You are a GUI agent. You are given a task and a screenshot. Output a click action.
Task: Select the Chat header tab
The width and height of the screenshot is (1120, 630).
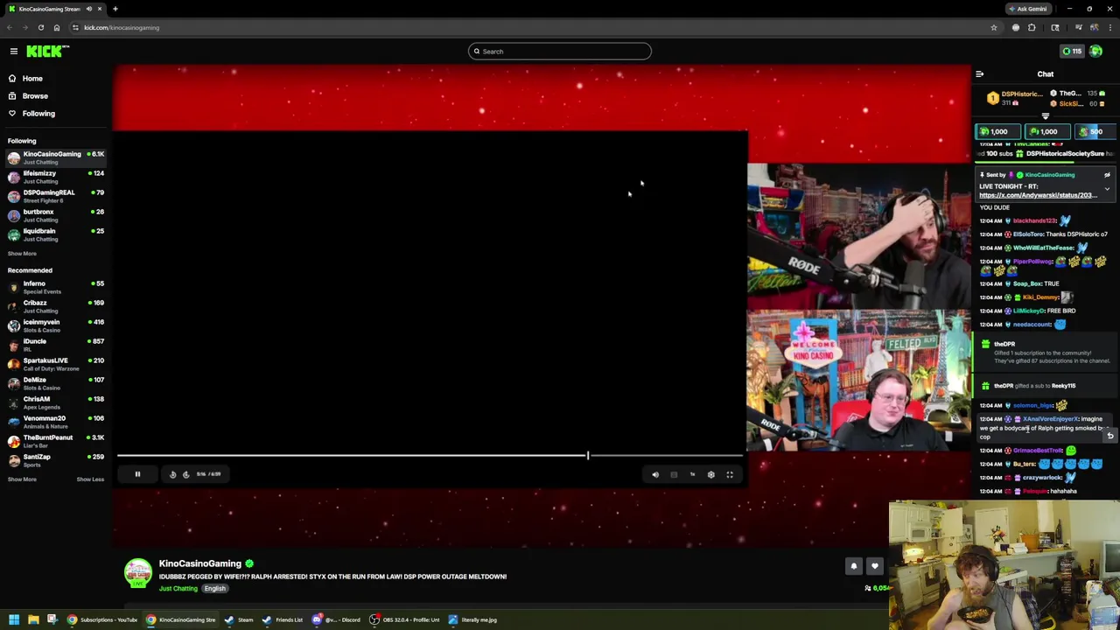tap(1046, 74)
